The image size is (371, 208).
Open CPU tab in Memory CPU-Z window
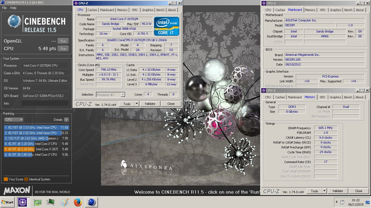[x=268, y=97]
